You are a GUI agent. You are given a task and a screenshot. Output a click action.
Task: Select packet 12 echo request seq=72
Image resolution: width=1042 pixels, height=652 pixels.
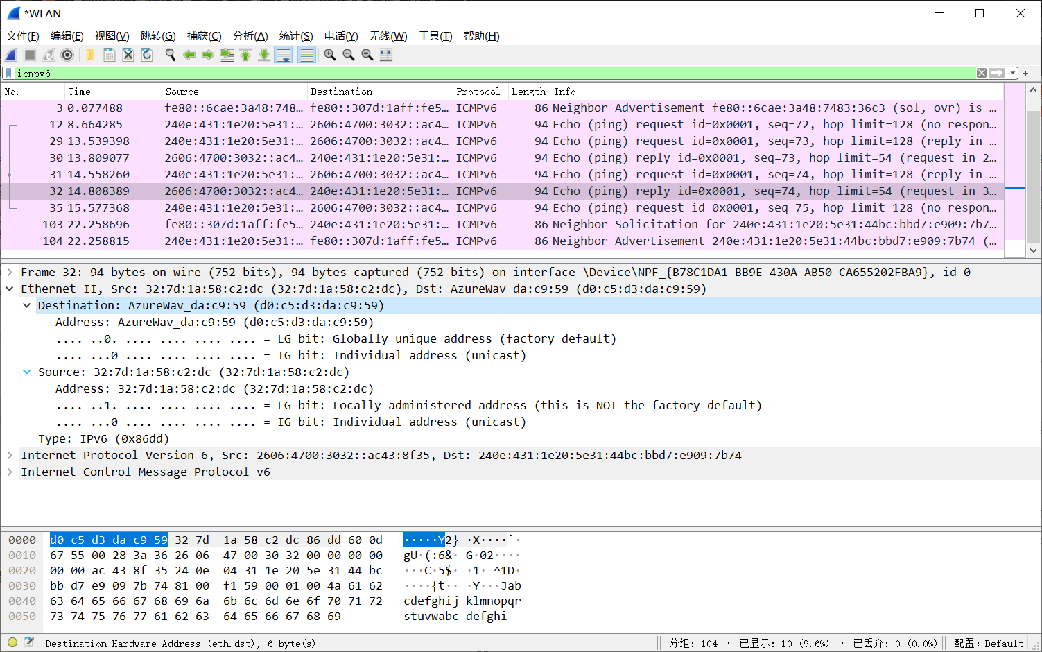(x=502, y=125)
